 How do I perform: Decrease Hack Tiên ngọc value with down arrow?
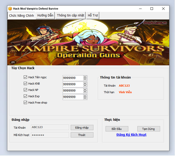pyautogui.click(x=85, y=79)
